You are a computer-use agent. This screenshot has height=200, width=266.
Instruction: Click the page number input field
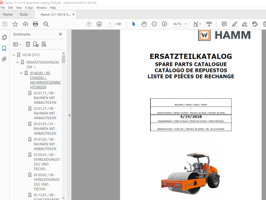coord(110,24)
